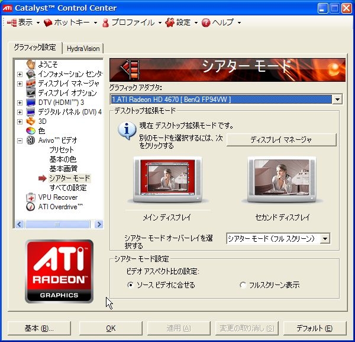This screenshot has height=342, width=355.
Task: Expand インフォメーション センター tree node
Action: point(20,74)
